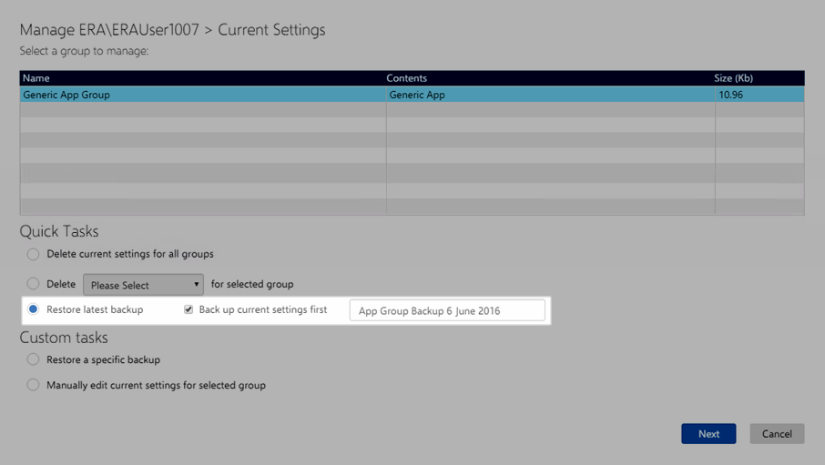Choose the Restore a specific backup radio
This screenshot has height=465, width=825.
(x=34, y=359)
